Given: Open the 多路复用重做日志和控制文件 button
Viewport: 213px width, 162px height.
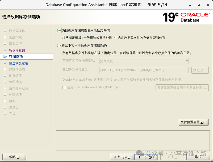Looking at the screenshot, I should click(182, 88).
